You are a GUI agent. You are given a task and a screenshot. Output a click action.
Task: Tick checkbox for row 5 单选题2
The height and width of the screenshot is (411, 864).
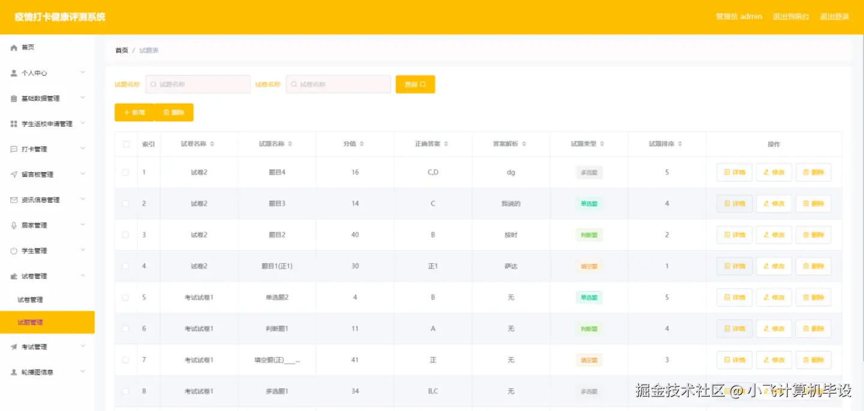coord(125,297)
